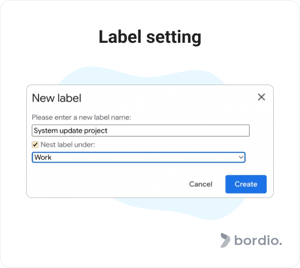
Task: Click the chevron arrow in Work dropdown
Action: tap(241, 157)
